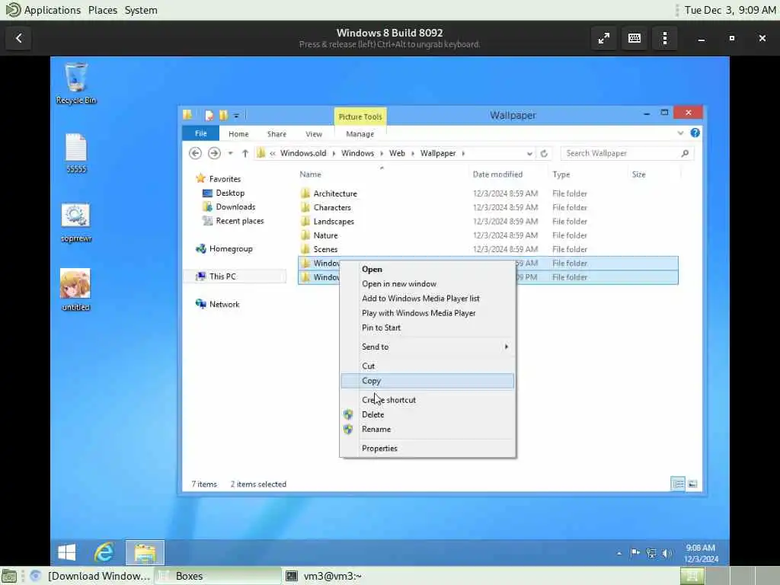Expand the ribbon chevron
Viewport: 780px width, 585px height.
tap(680, 133)
